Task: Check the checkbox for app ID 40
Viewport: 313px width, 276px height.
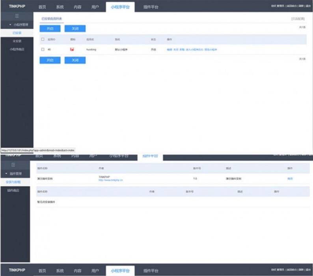Action: pyautogui.click(x=43, y=50)
